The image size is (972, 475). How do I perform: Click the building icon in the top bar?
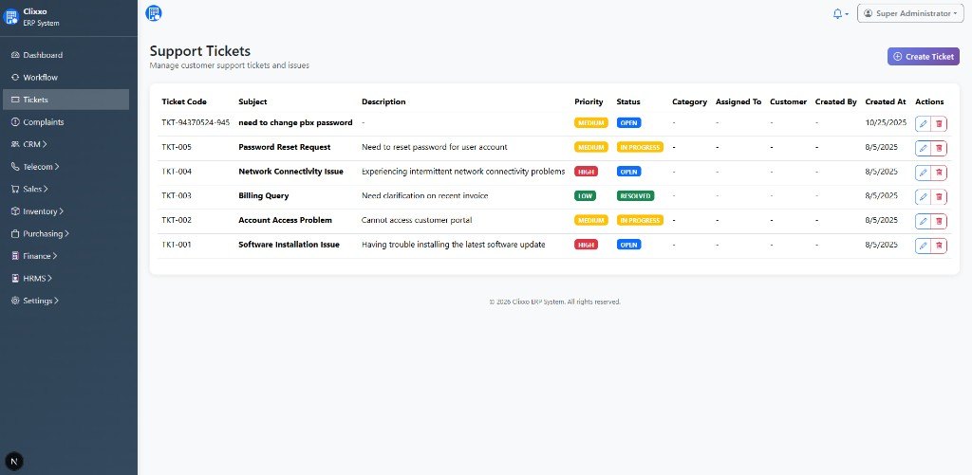pos(153,13)
